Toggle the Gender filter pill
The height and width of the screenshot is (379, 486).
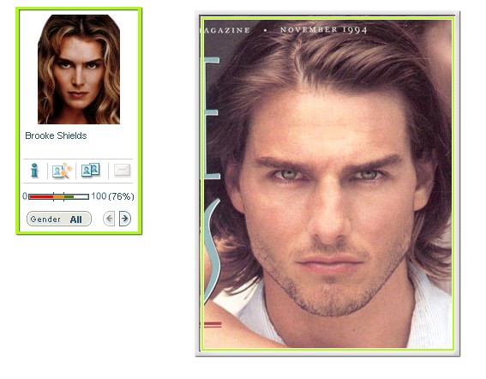click(x=59, y=219)
